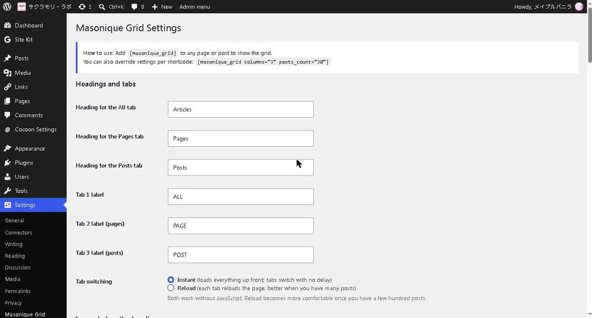
Task: Click the page vertical scrollbar thumb
Action: [589, 34]
